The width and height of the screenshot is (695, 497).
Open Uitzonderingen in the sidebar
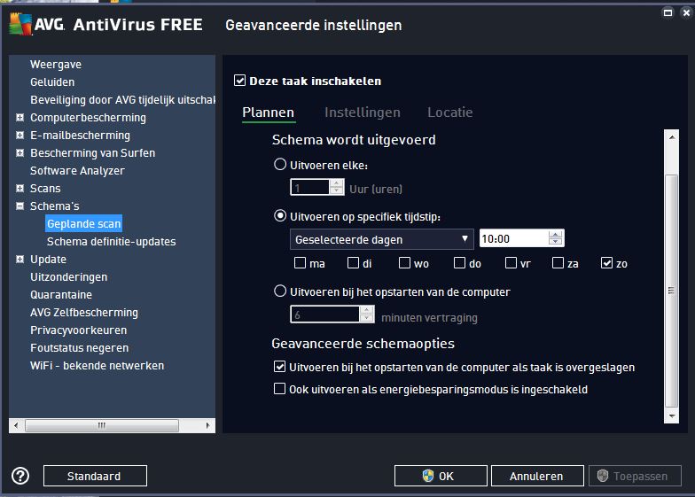tap(69, 276)
